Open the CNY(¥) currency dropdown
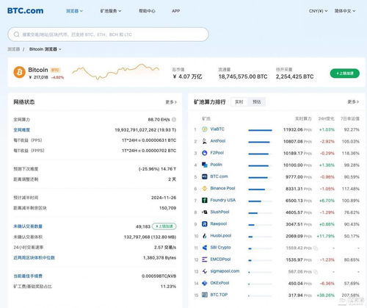This screenshot has width=367, height=308. pos(318,11)
